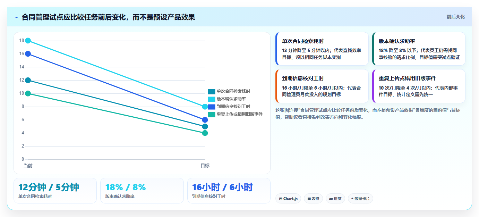Click the summary paragraph starting 这张图连接

[x=368, y=114]
